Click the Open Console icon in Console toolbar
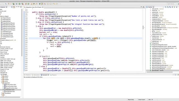 pyautogui.click(x=178, y=75)
